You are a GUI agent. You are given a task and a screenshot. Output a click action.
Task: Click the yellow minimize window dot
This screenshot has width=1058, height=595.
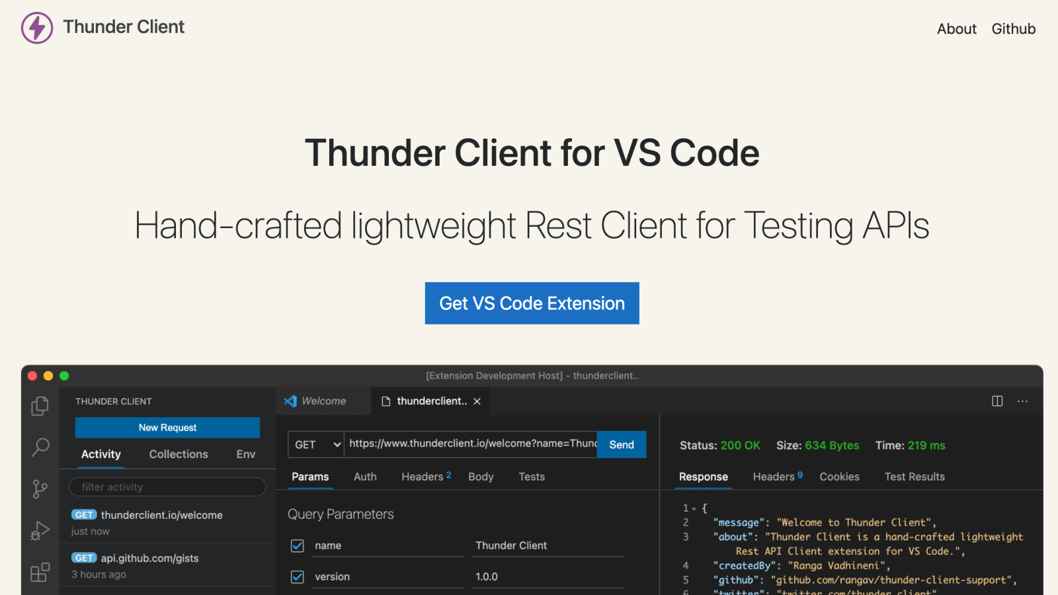[48, 376]
